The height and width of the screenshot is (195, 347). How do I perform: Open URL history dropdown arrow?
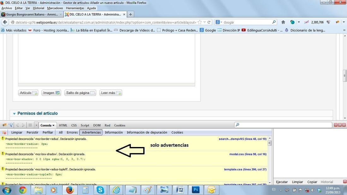[x=204, y=22]
